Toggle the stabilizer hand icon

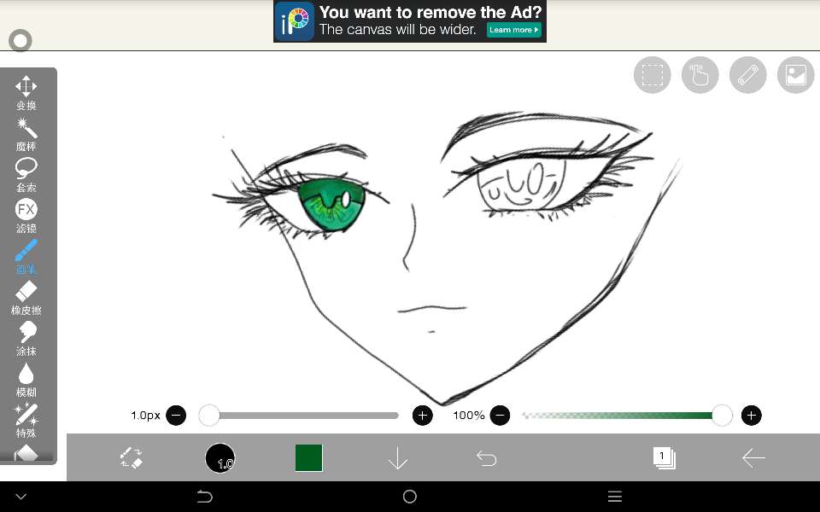(700, 75)
